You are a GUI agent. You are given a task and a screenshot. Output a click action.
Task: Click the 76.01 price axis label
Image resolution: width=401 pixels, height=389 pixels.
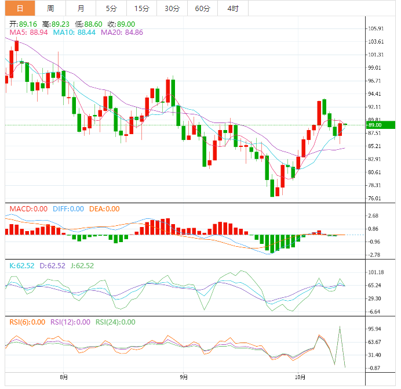point(374,199)
